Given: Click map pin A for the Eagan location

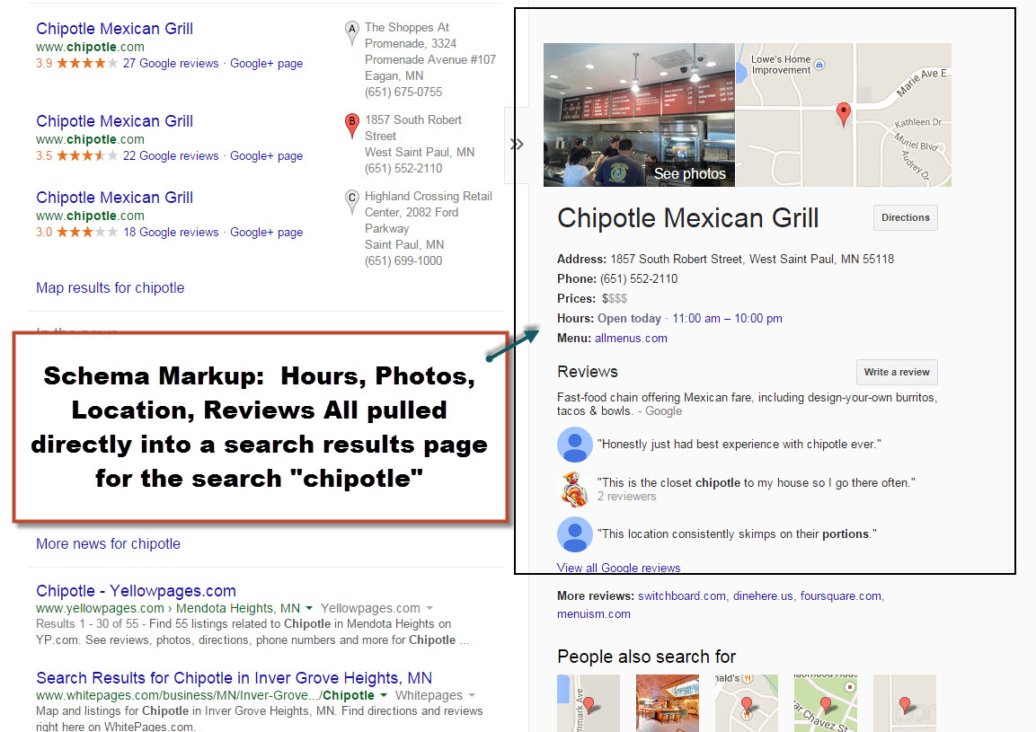Looking at the screenshot, I should pyautogui.click(x=352, y=32).
